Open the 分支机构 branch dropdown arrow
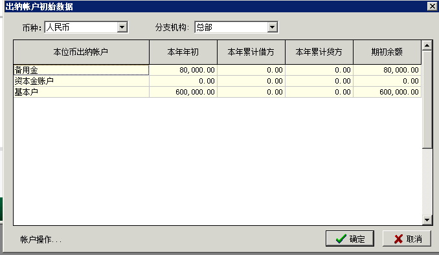This screenshot has height=255, width=439. coord(272,27)
